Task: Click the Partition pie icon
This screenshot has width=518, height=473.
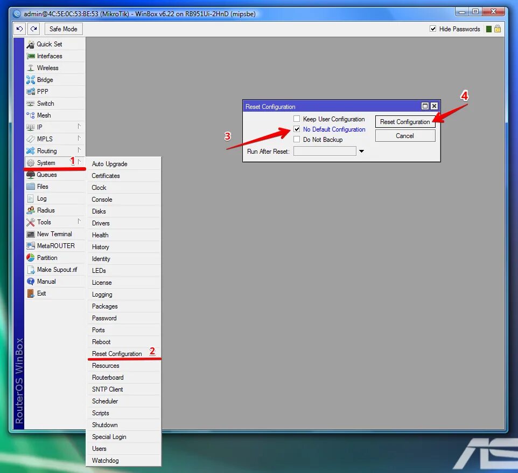Action: point(30,257)
